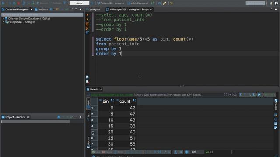Click the load SQL script gutter icon
This screenshot has height=157, width=280.
point(87,33)
